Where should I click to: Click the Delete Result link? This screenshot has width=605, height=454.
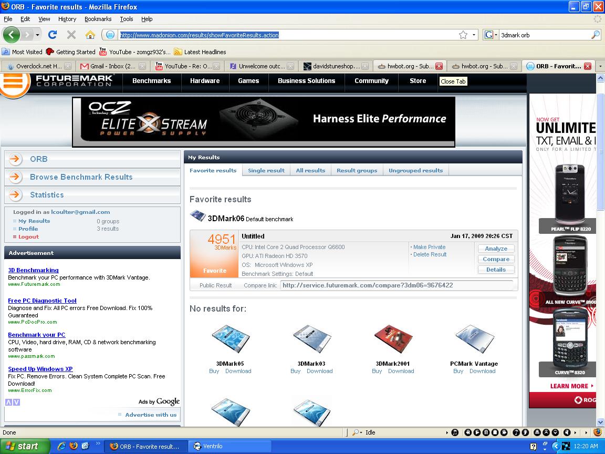430,254
